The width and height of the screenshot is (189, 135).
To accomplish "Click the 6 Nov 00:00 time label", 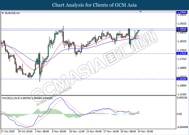I will 59,131.
